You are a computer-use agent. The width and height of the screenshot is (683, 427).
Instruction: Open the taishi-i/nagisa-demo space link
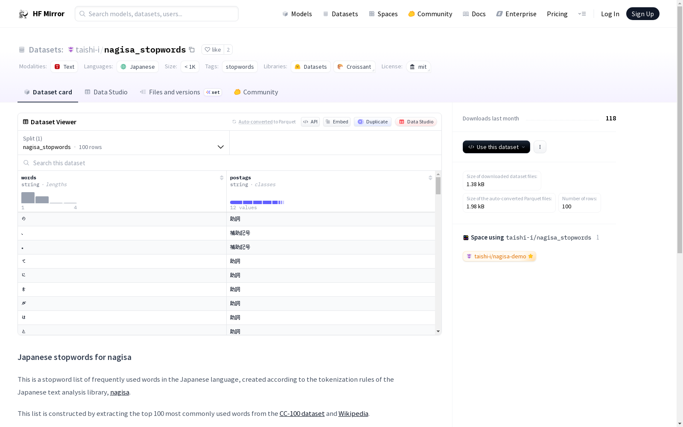[x=499, y=256]
